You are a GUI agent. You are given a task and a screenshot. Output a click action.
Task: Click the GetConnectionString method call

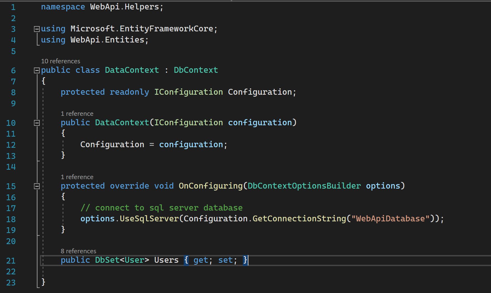click(299, 219)
